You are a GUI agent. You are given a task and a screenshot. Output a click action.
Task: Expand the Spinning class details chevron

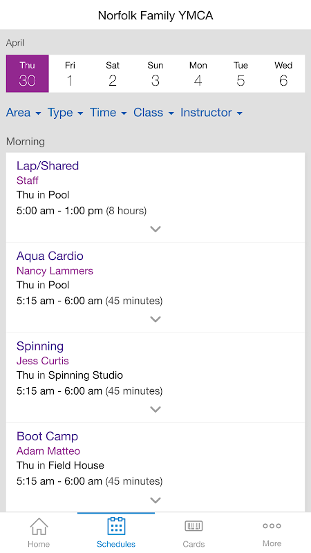155,409
